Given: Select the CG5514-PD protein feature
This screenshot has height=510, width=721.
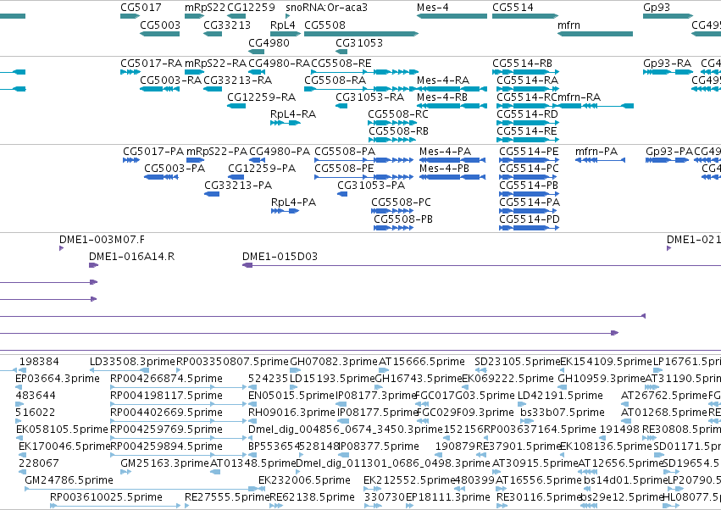Looking at the screenshot, I should coord(529,228).
